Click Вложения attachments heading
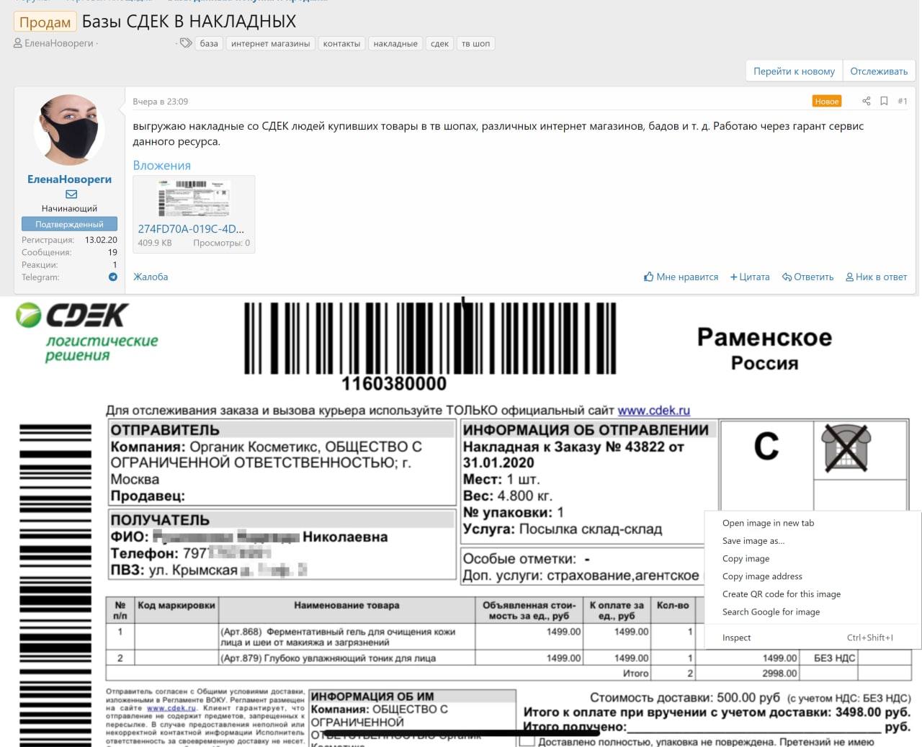Image resolution: width=922 pixels, height=747 pixels. [x=162, y=165]
